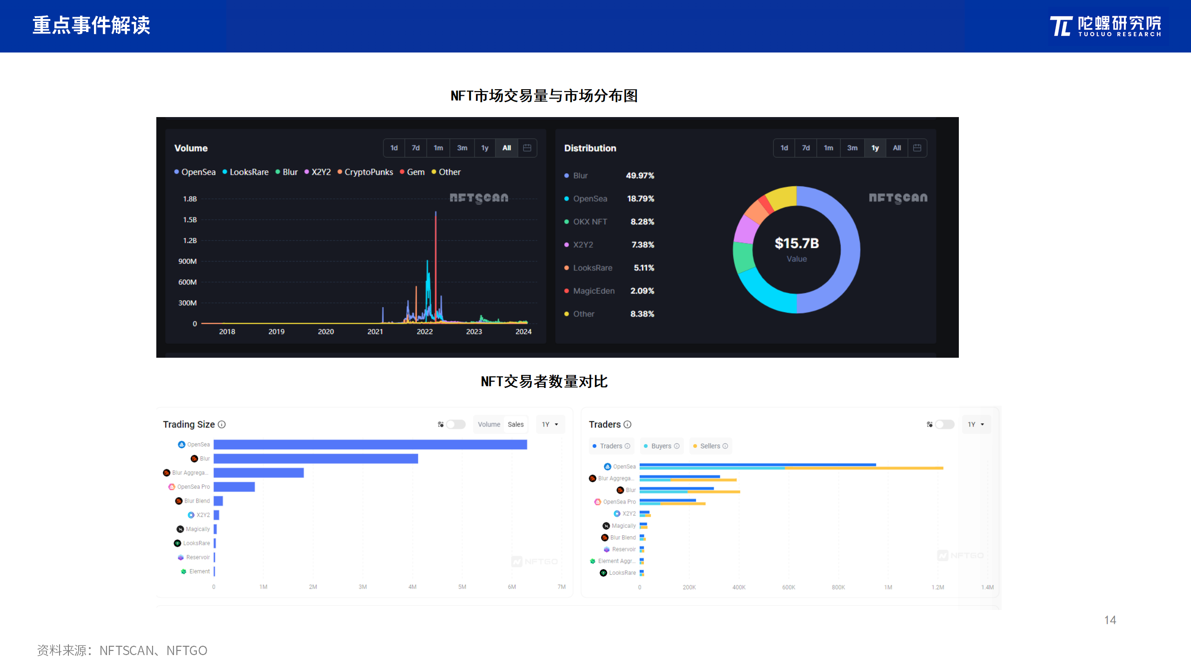Click the Sellers legend chip

pos(710,446)
